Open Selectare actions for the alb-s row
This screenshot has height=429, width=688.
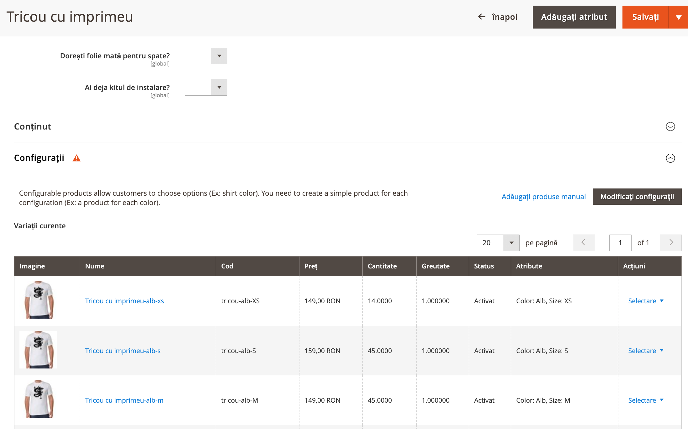[646, 351]
